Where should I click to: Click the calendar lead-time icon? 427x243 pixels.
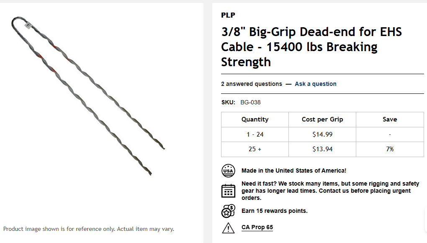(x=228, y=191)
